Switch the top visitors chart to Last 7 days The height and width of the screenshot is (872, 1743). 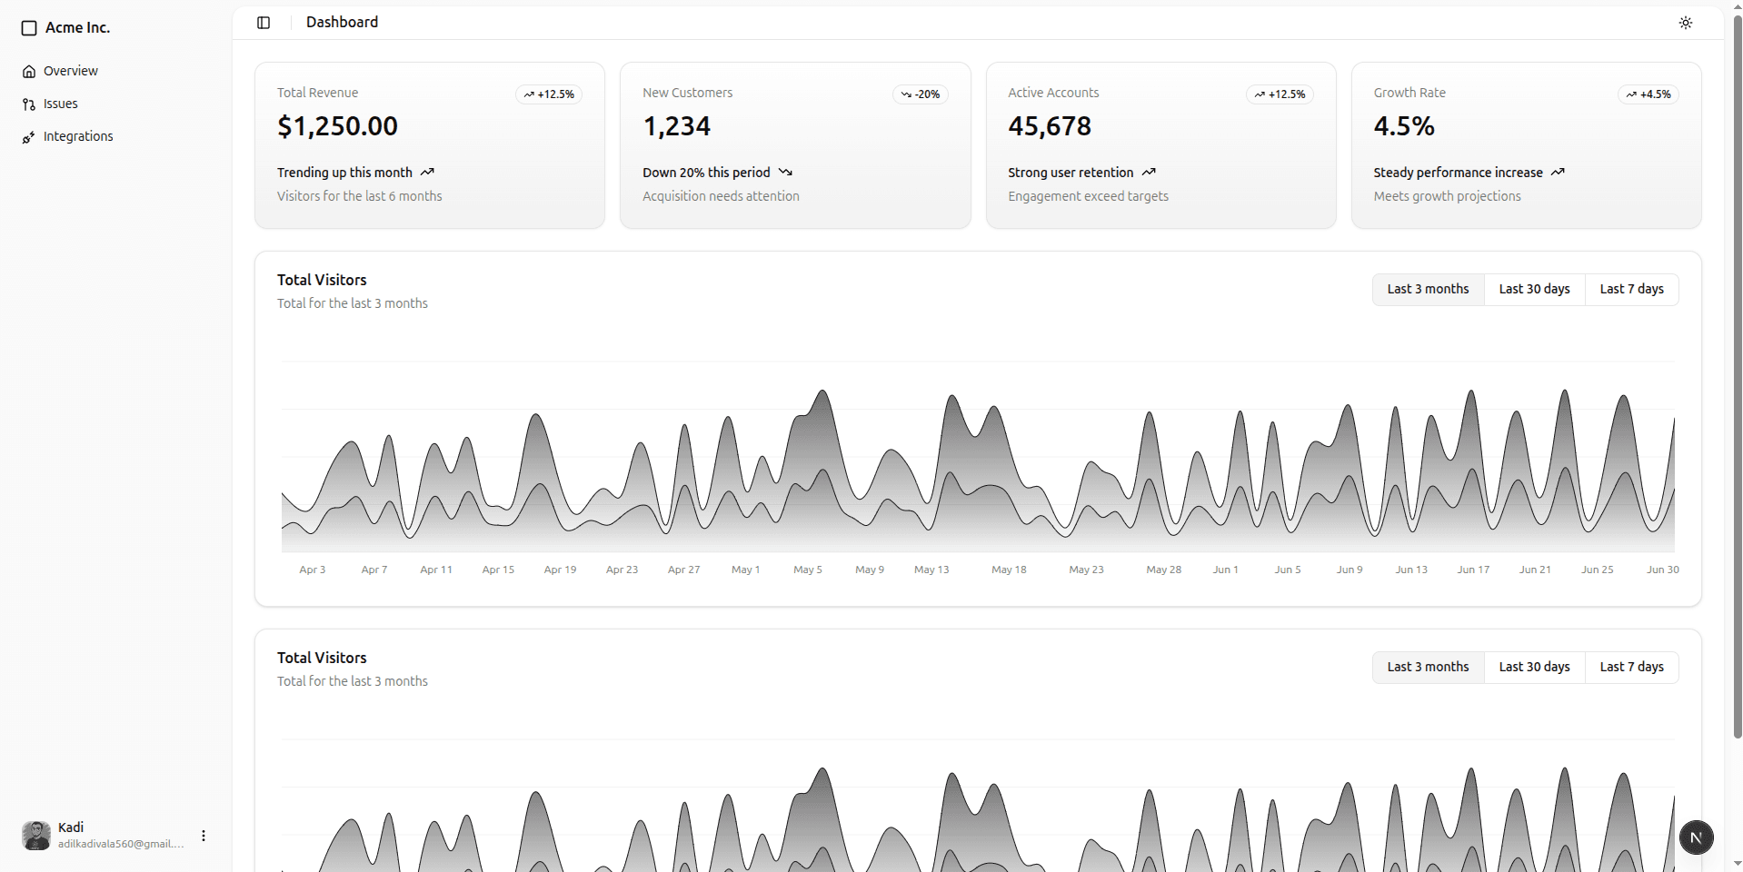point(1631,289)
